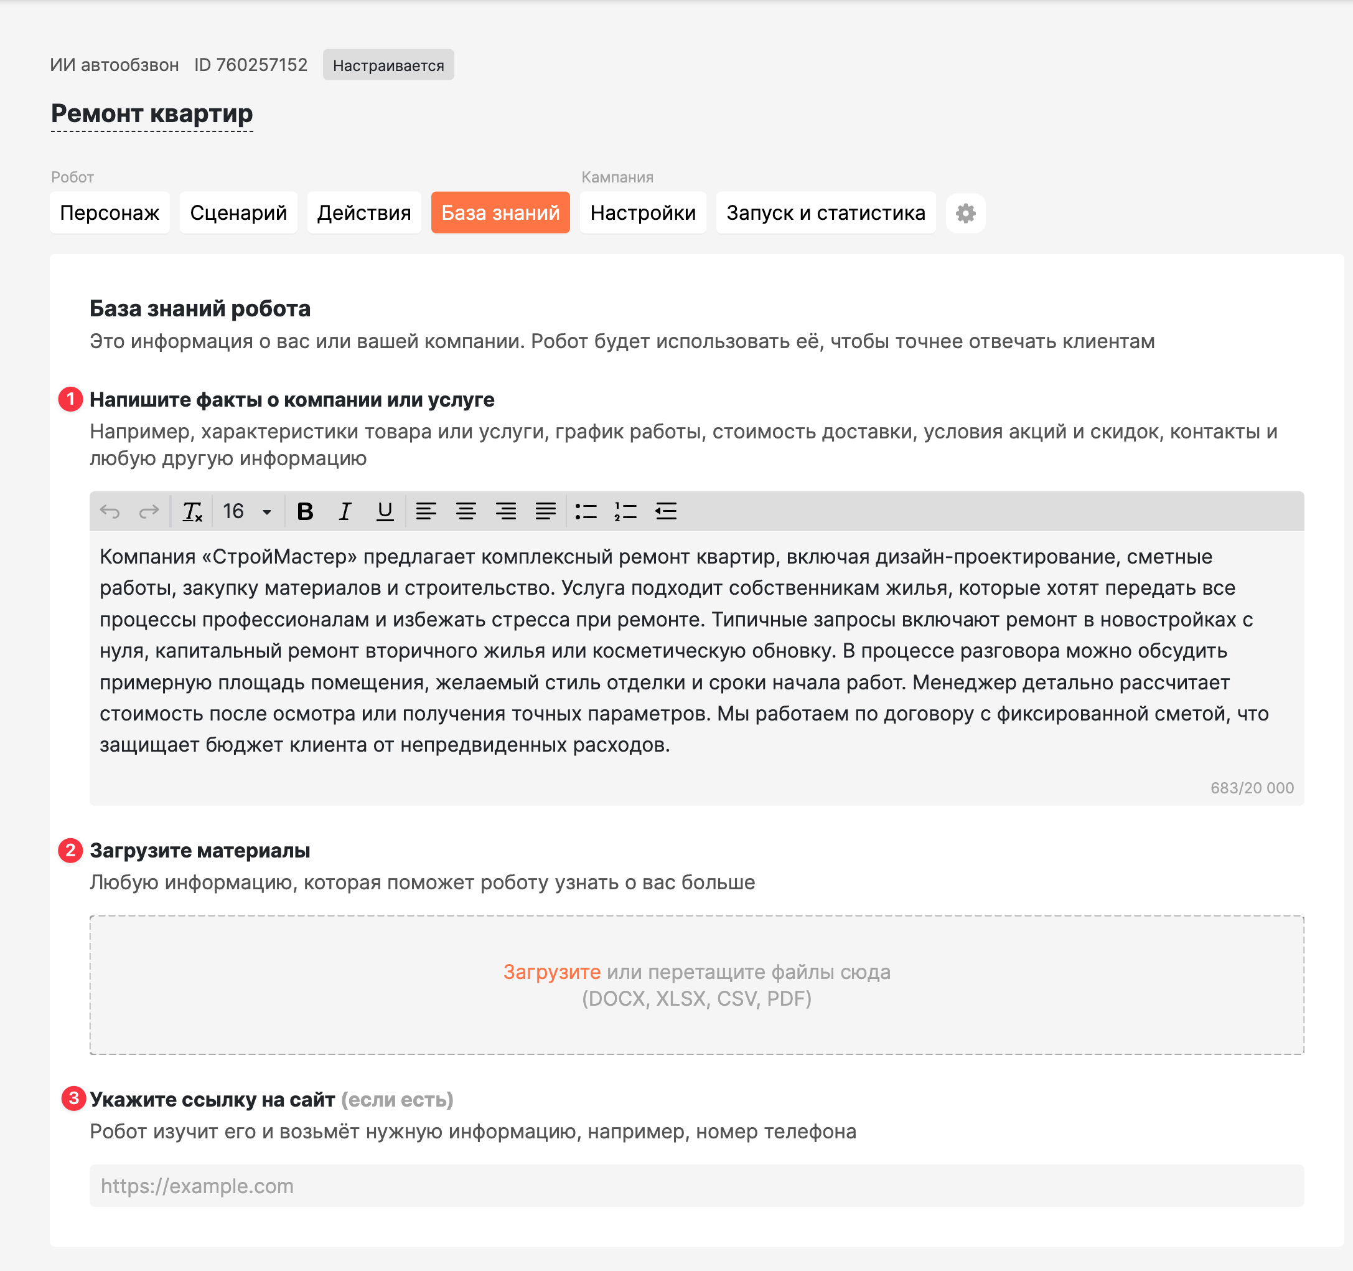Click the redo arrow in editor toolbar

(x=149, y=511)
